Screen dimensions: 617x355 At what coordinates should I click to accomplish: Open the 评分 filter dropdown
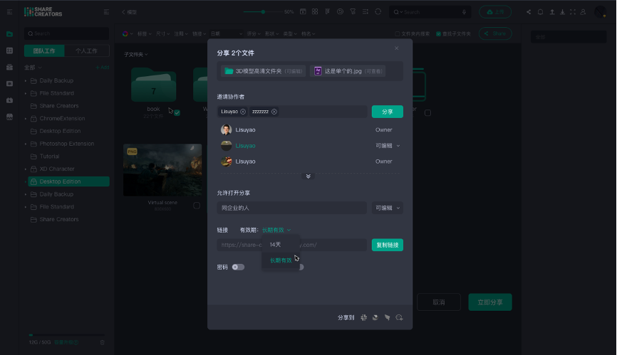[x=254, y=33]
